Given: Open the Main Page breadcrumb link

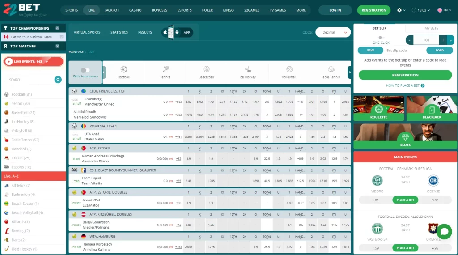Looking at the screenshot, I should coord(76,52).
